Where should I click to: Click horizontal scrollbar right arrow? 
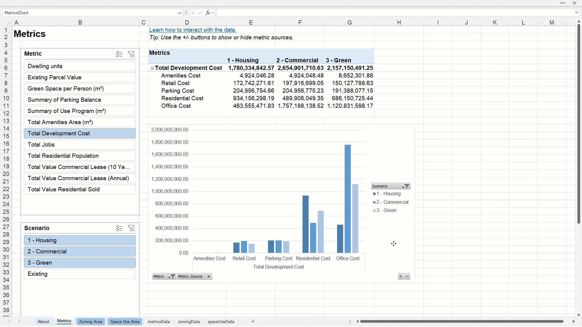[x=574, y=322]
